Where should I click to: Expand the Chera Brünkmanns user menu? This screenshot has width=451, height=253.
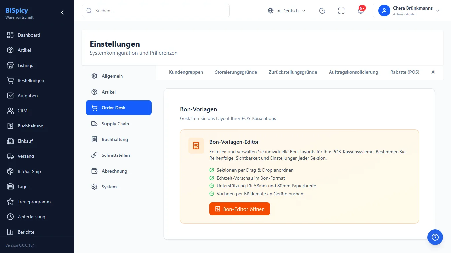tap(409, 11)
